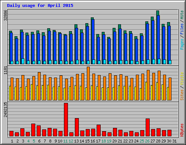Select day 22 on the date axis
The width and height of the screenshot is (186, 145).
(x=126, y=141)
